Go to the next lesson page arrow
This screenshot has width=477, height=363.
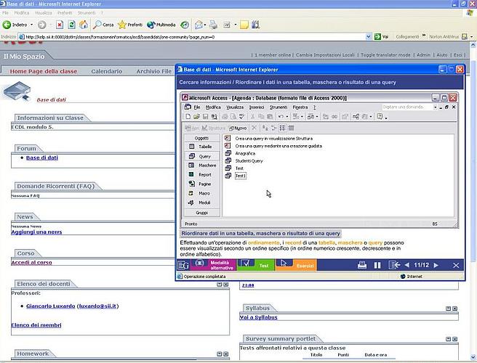(437, 266)
